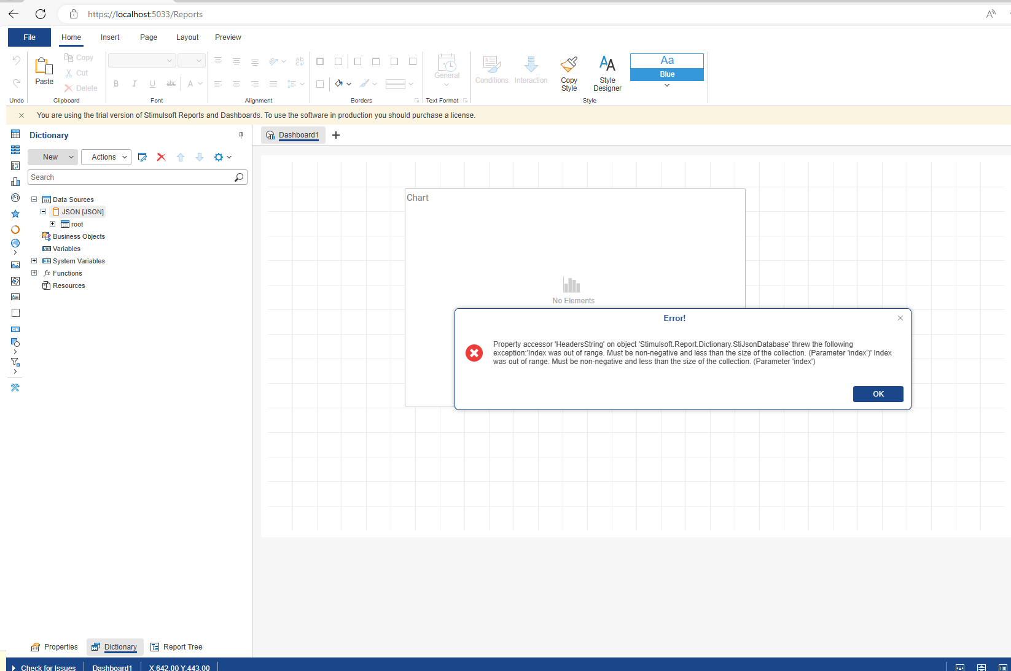Insert a Cards element from sidebar
The width and height of the screenshot is (1011, 671).
[15, 150]
